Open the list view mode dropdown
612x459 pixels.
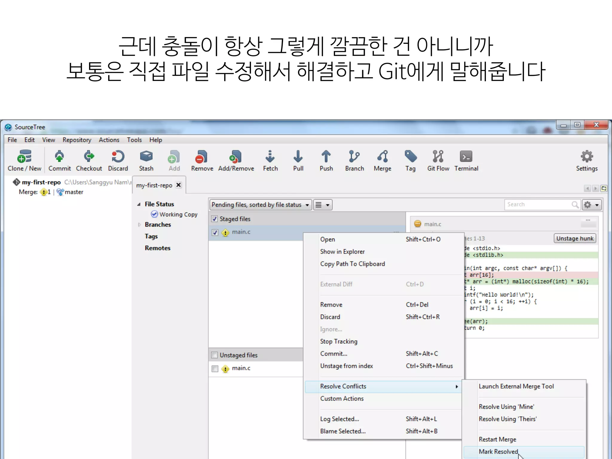click(x=323, y=205)
